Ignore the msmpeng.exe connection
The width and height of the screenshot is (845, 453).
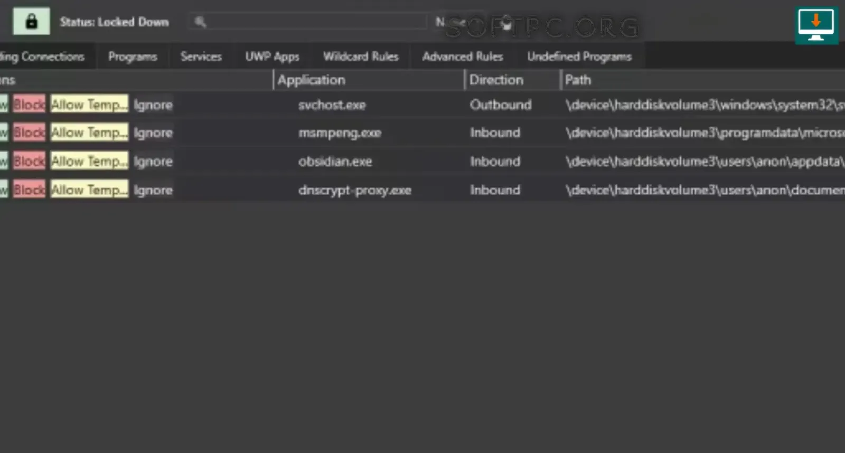tap(153, 133)
